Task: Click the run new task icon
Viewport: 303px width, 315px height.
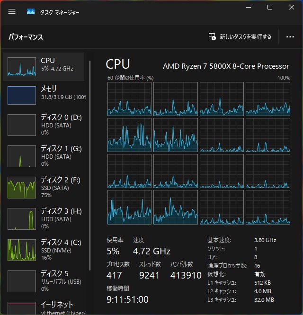Action: coord(212,36)
